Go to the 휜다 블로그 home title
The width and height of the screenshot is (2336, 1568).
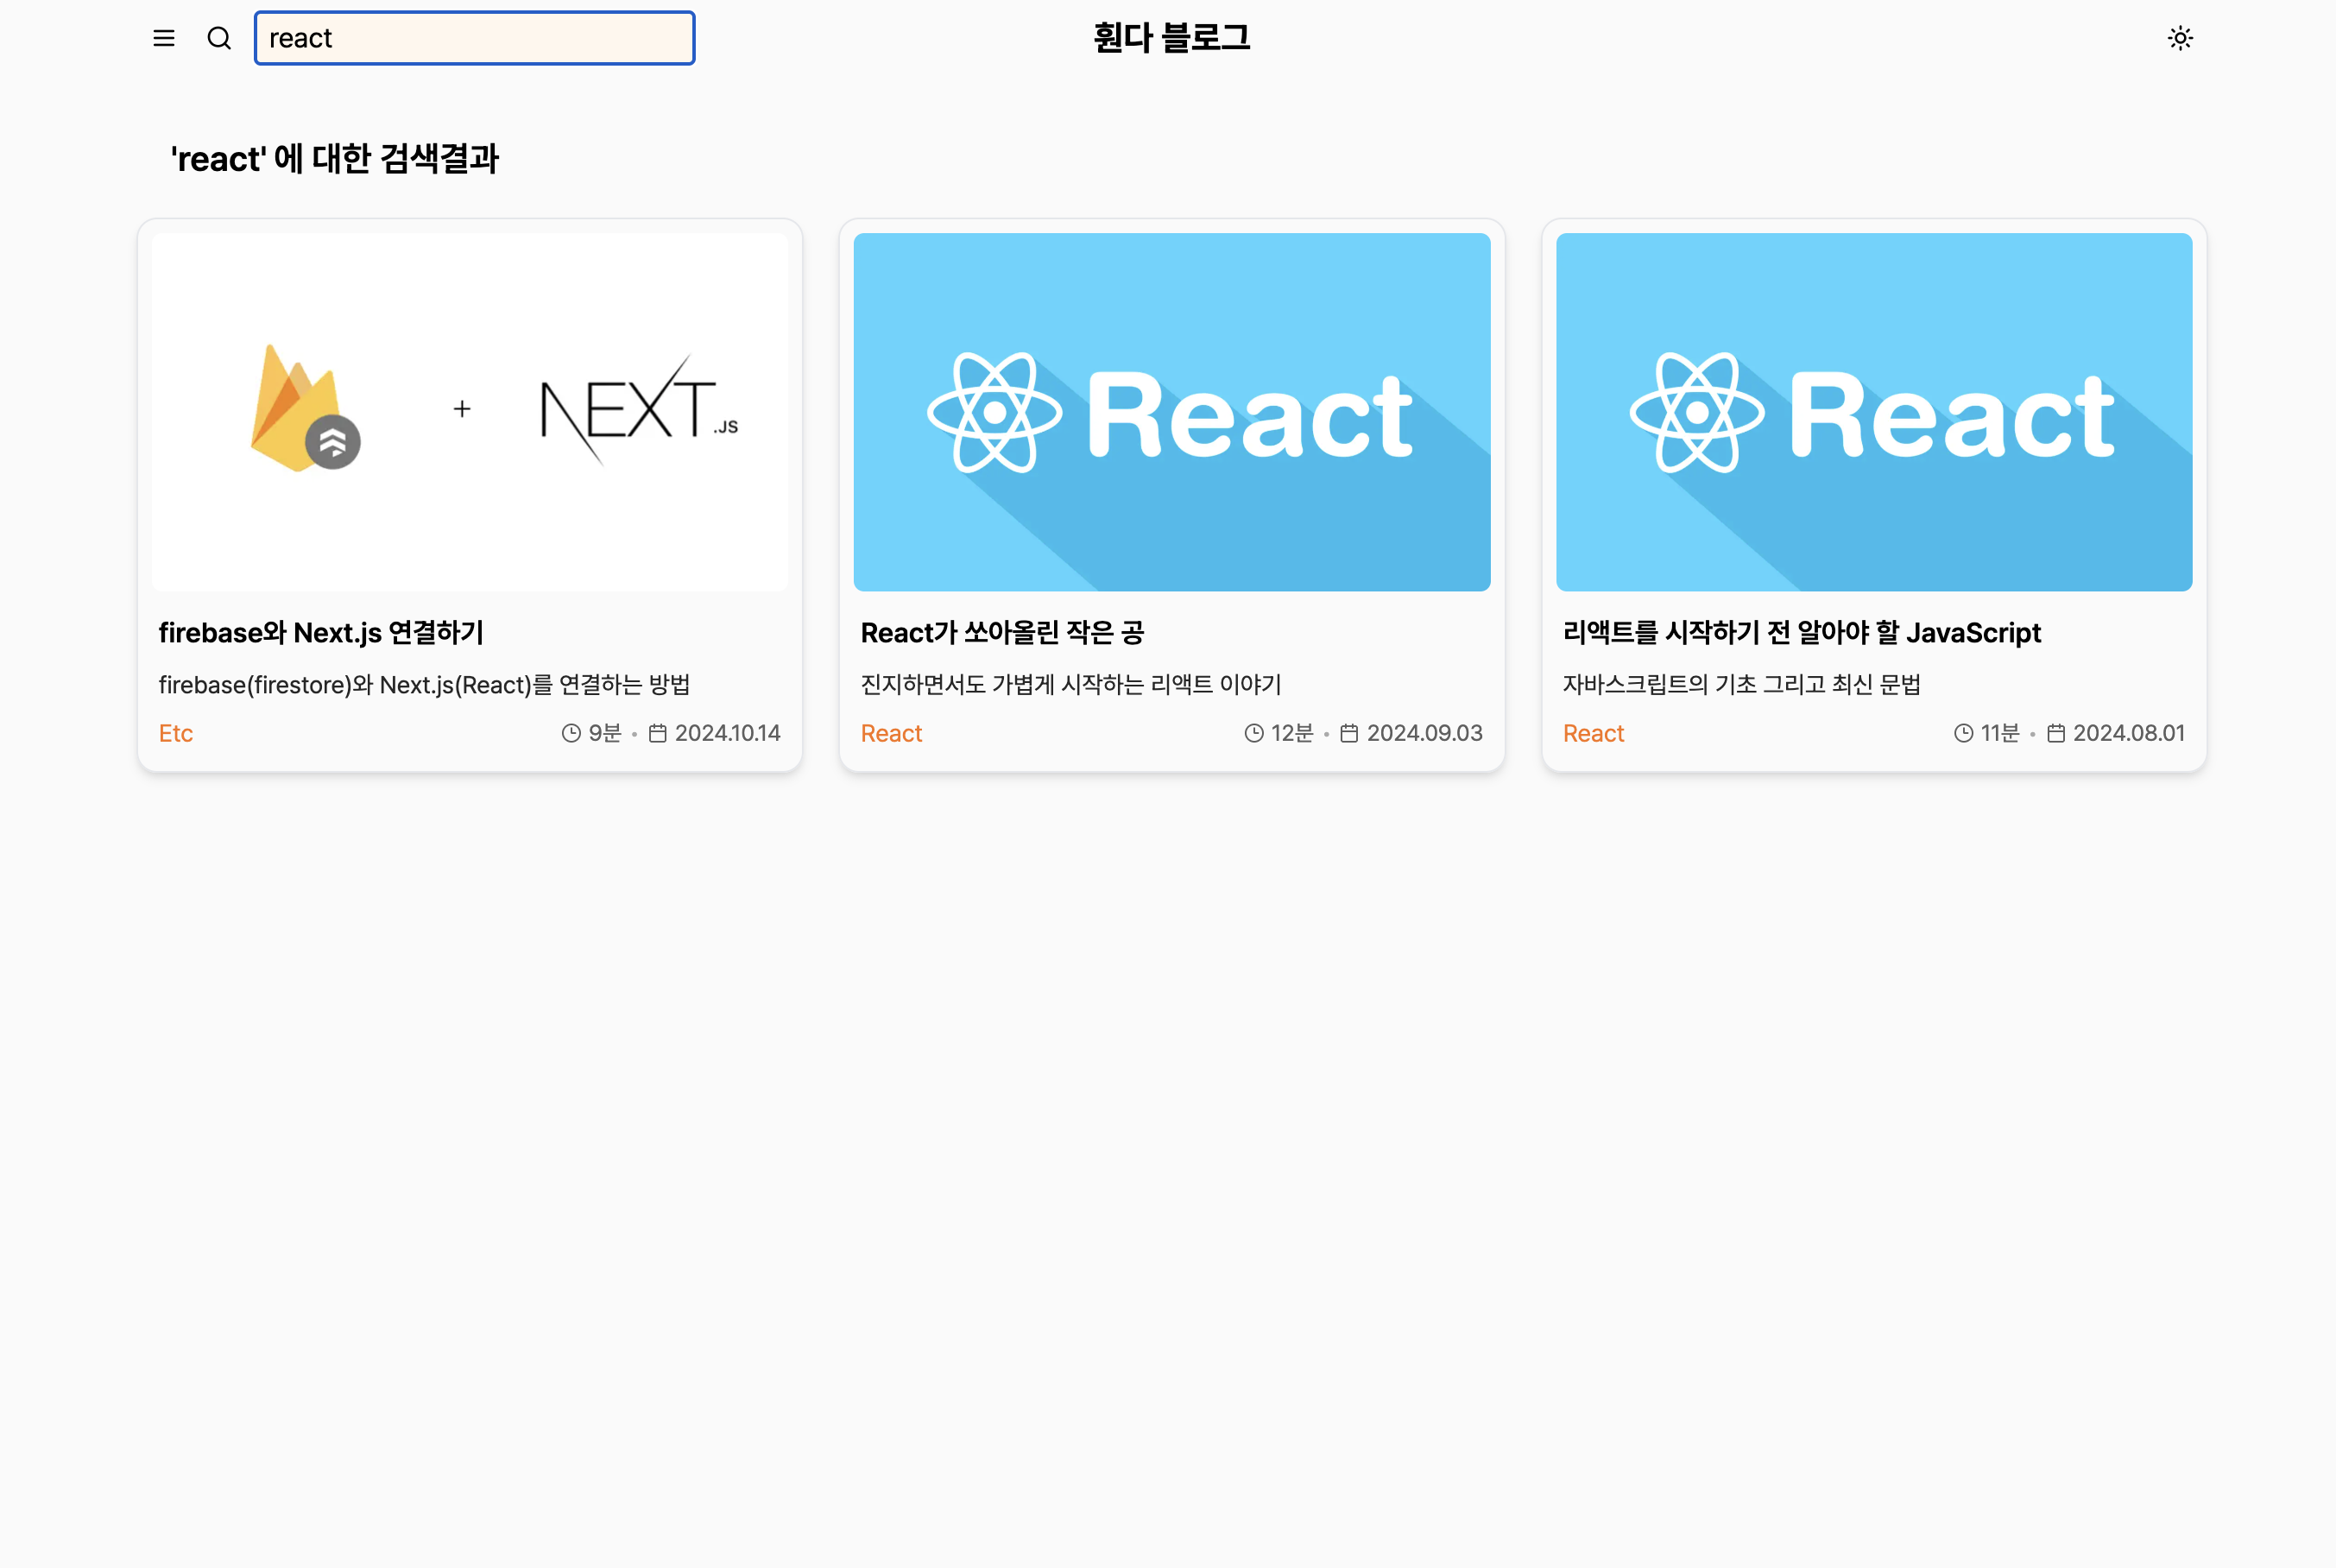(x=1171, y=38)
